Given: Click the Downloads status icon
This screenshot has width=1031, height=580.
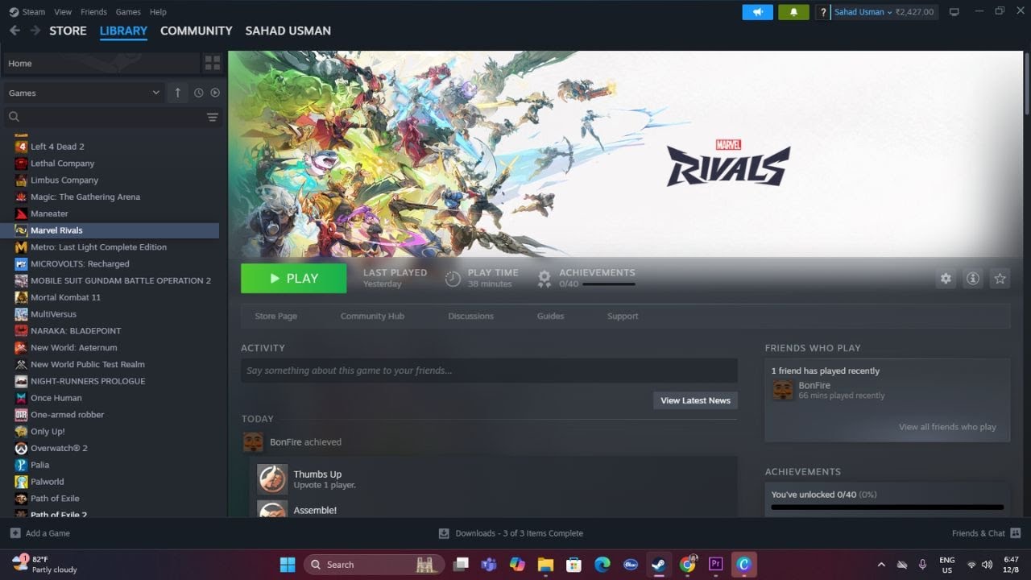Looking at the screenshot, I should [x=444, y=533].
